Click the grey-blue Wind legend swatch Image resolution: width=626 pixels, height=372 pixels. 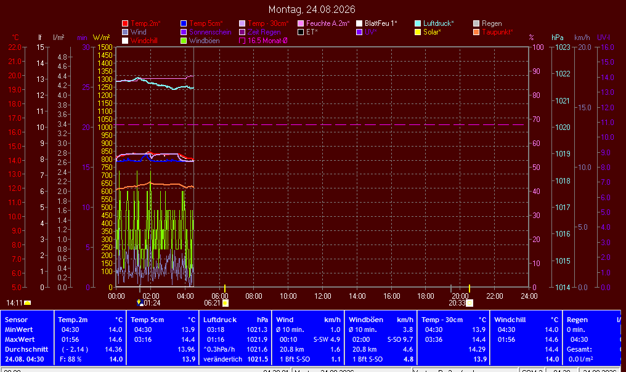(125, 32)
